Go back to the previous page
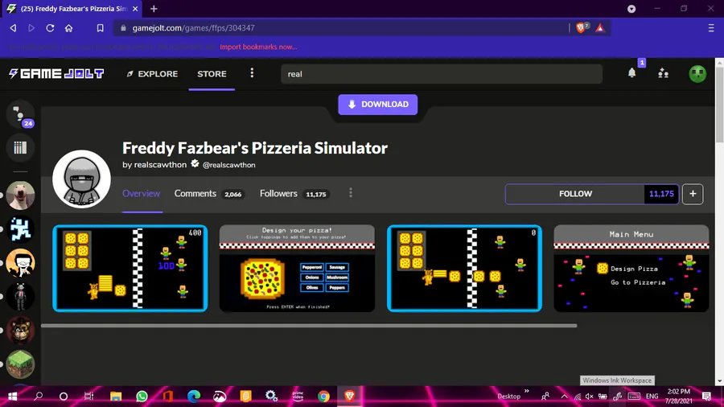724x407 pixels. click(13, 28)
